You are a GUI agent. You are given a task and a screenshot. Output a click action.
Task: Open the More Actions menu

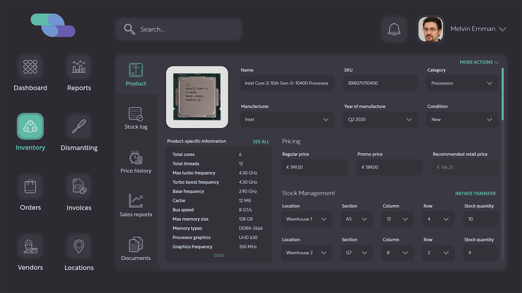pyautogui.click(x=479, y=62)
